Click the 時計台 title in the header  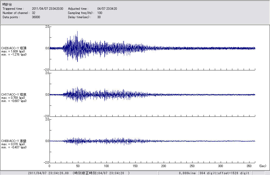[7, 4]
